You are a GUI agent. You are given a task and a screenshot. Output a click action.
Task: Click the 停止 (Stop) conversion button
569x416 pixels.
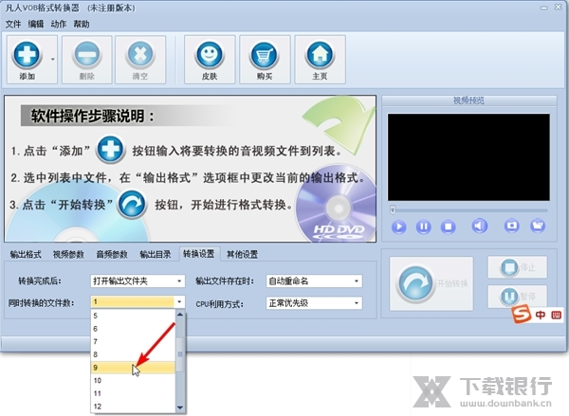517,267
